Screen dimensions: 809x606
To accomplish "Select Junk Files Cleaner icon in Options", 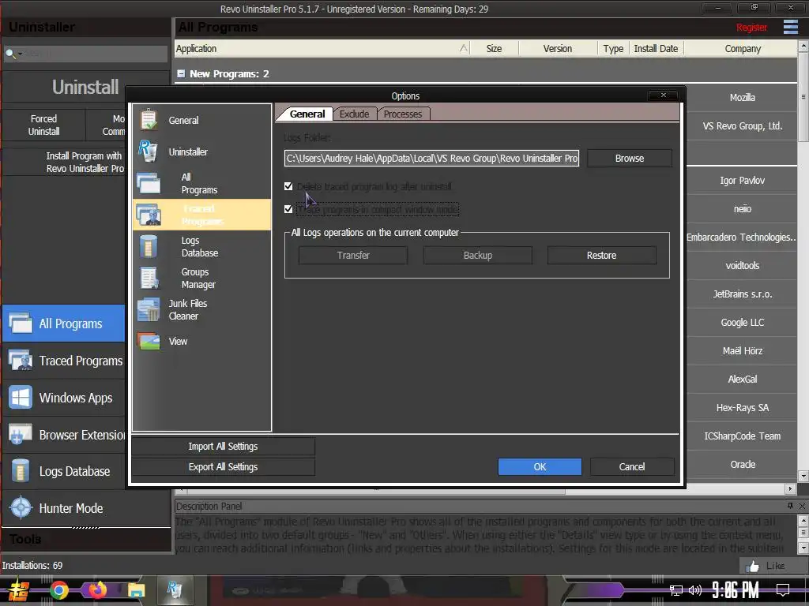I will 149,309.
